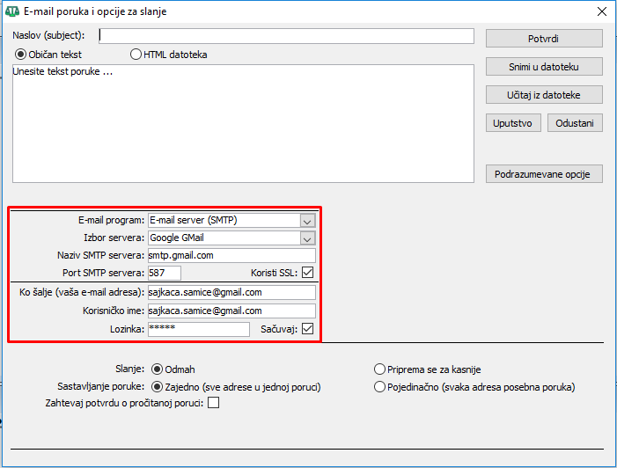Viewport: 617px width, 468px height.
Task: Click the Potvrdi button
Action: [x=544, y=39]
